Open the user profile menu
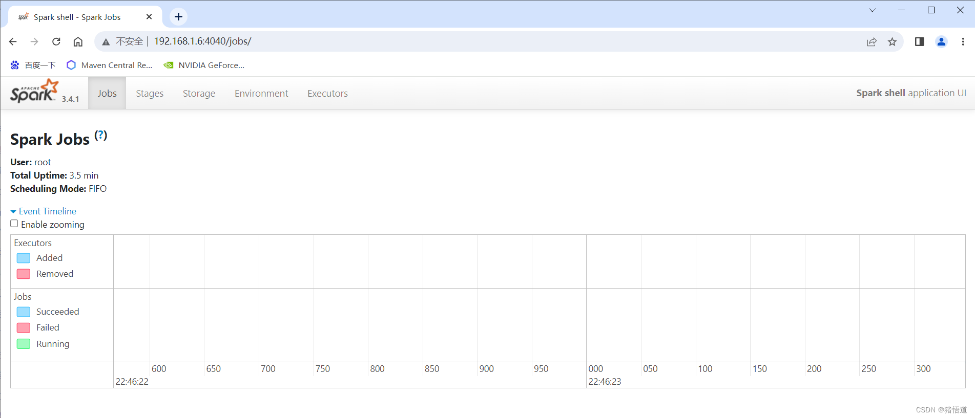The height and width of the screenshot is (418, 975). coord(941,42)
